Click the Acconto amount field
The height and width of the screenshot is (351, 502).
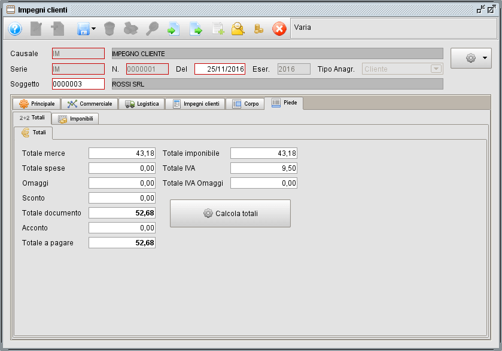(122, 227)
